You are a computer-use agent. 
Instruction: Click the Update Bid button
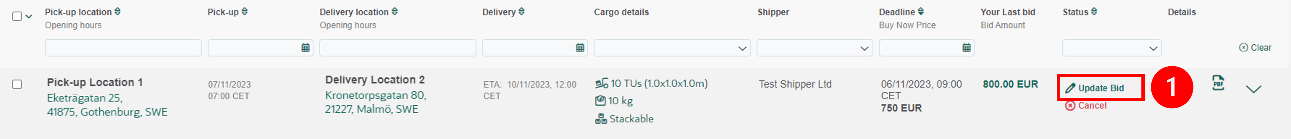1100,88
